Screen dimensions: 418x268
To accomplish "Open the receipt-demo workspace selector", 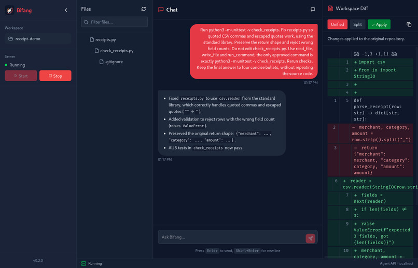I will click(x=38, y=39).
